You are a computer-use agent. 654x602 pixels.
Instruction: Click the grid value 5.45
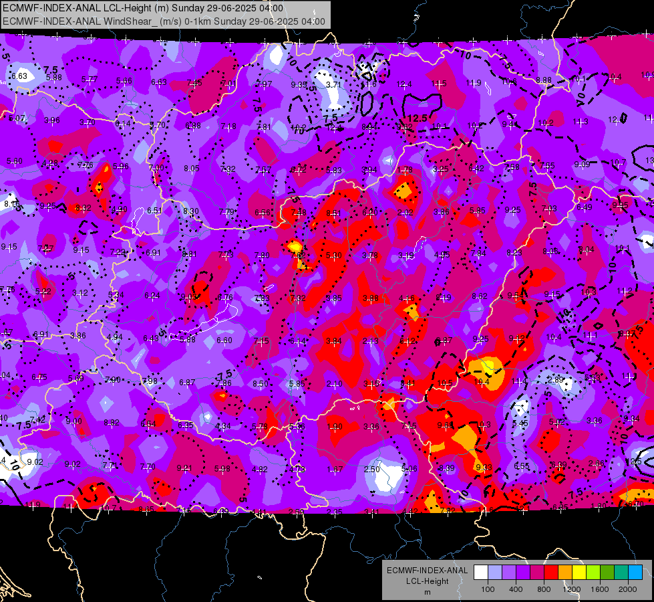tap(520, 423)
